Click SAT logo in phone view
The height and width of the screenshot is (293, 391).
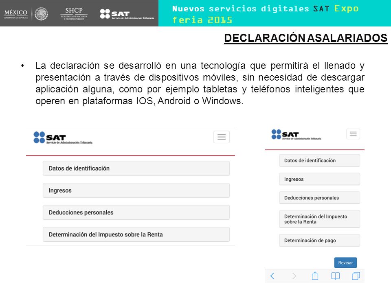point(296,135)
